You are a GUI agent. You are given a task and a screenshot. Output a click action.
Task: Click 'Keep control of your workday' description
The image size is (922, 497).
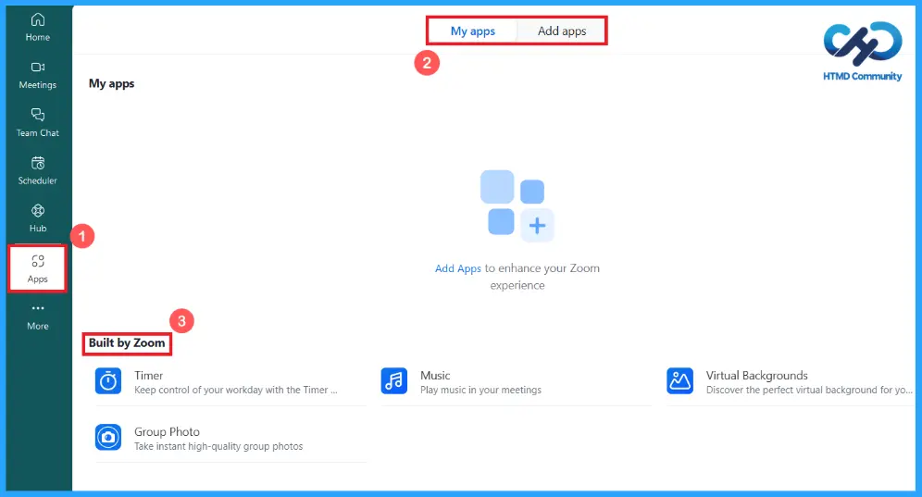tap(236, 390)
